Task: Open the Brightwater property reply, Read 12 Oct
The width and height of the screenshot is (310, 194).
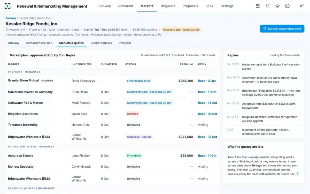Action: [x=207, y=137]
